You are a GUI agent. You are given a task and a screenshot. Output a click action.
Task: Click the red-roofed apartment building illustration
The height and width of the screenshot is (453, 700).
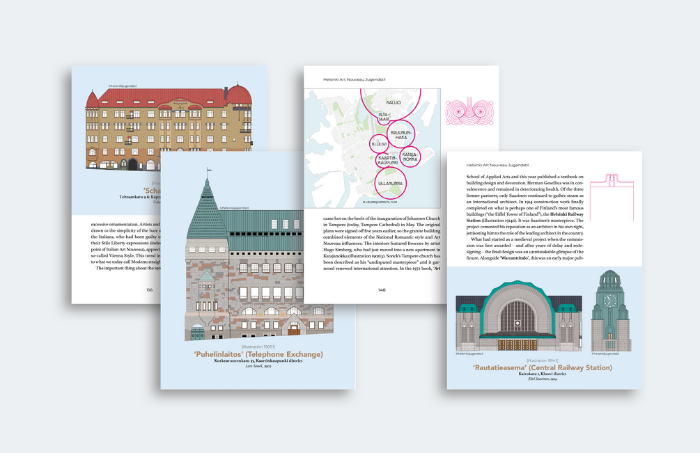(x=169, y=127)
